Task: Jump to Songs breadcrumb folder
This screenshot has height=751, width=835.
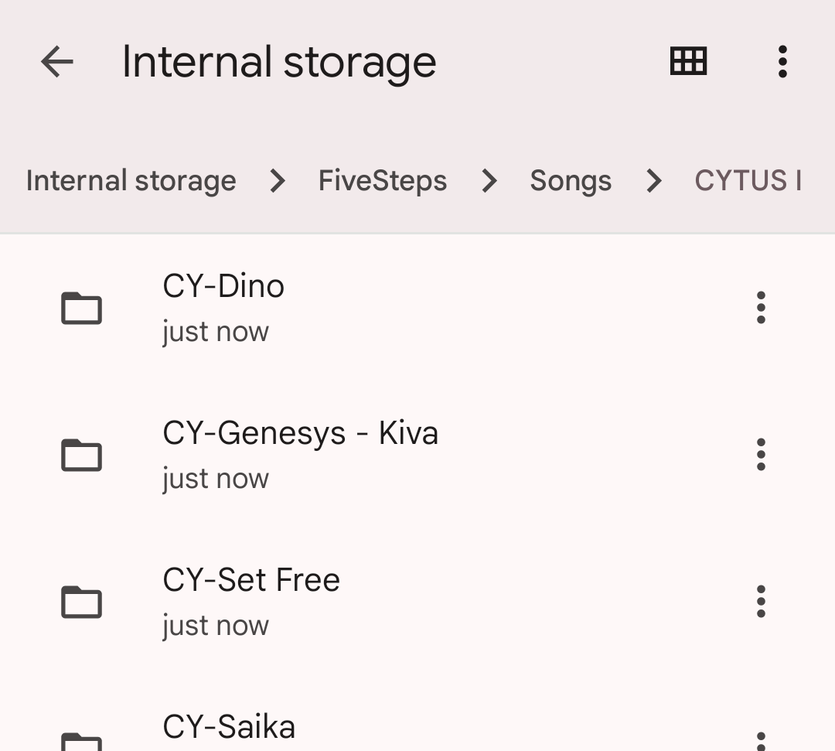Action: [571, 181]
